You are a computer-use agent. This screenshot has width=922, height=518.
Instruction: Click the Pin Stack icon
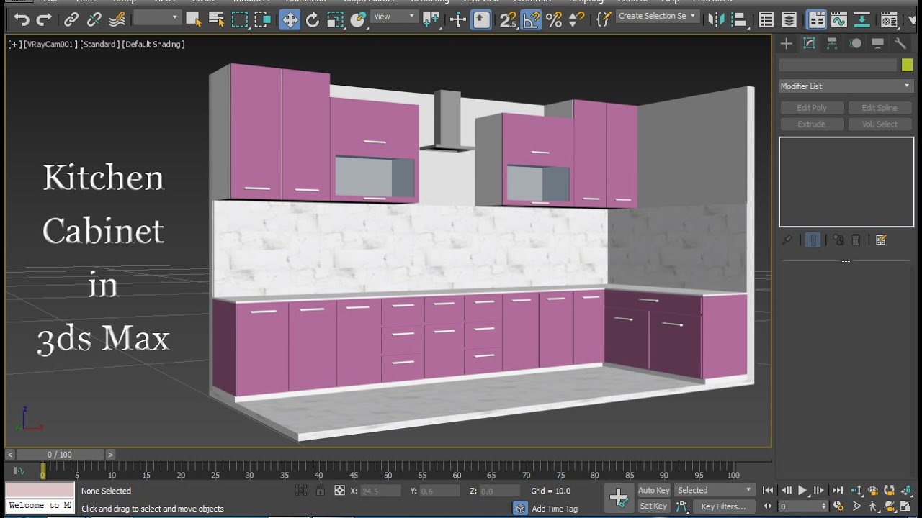[x=787, y=240]
